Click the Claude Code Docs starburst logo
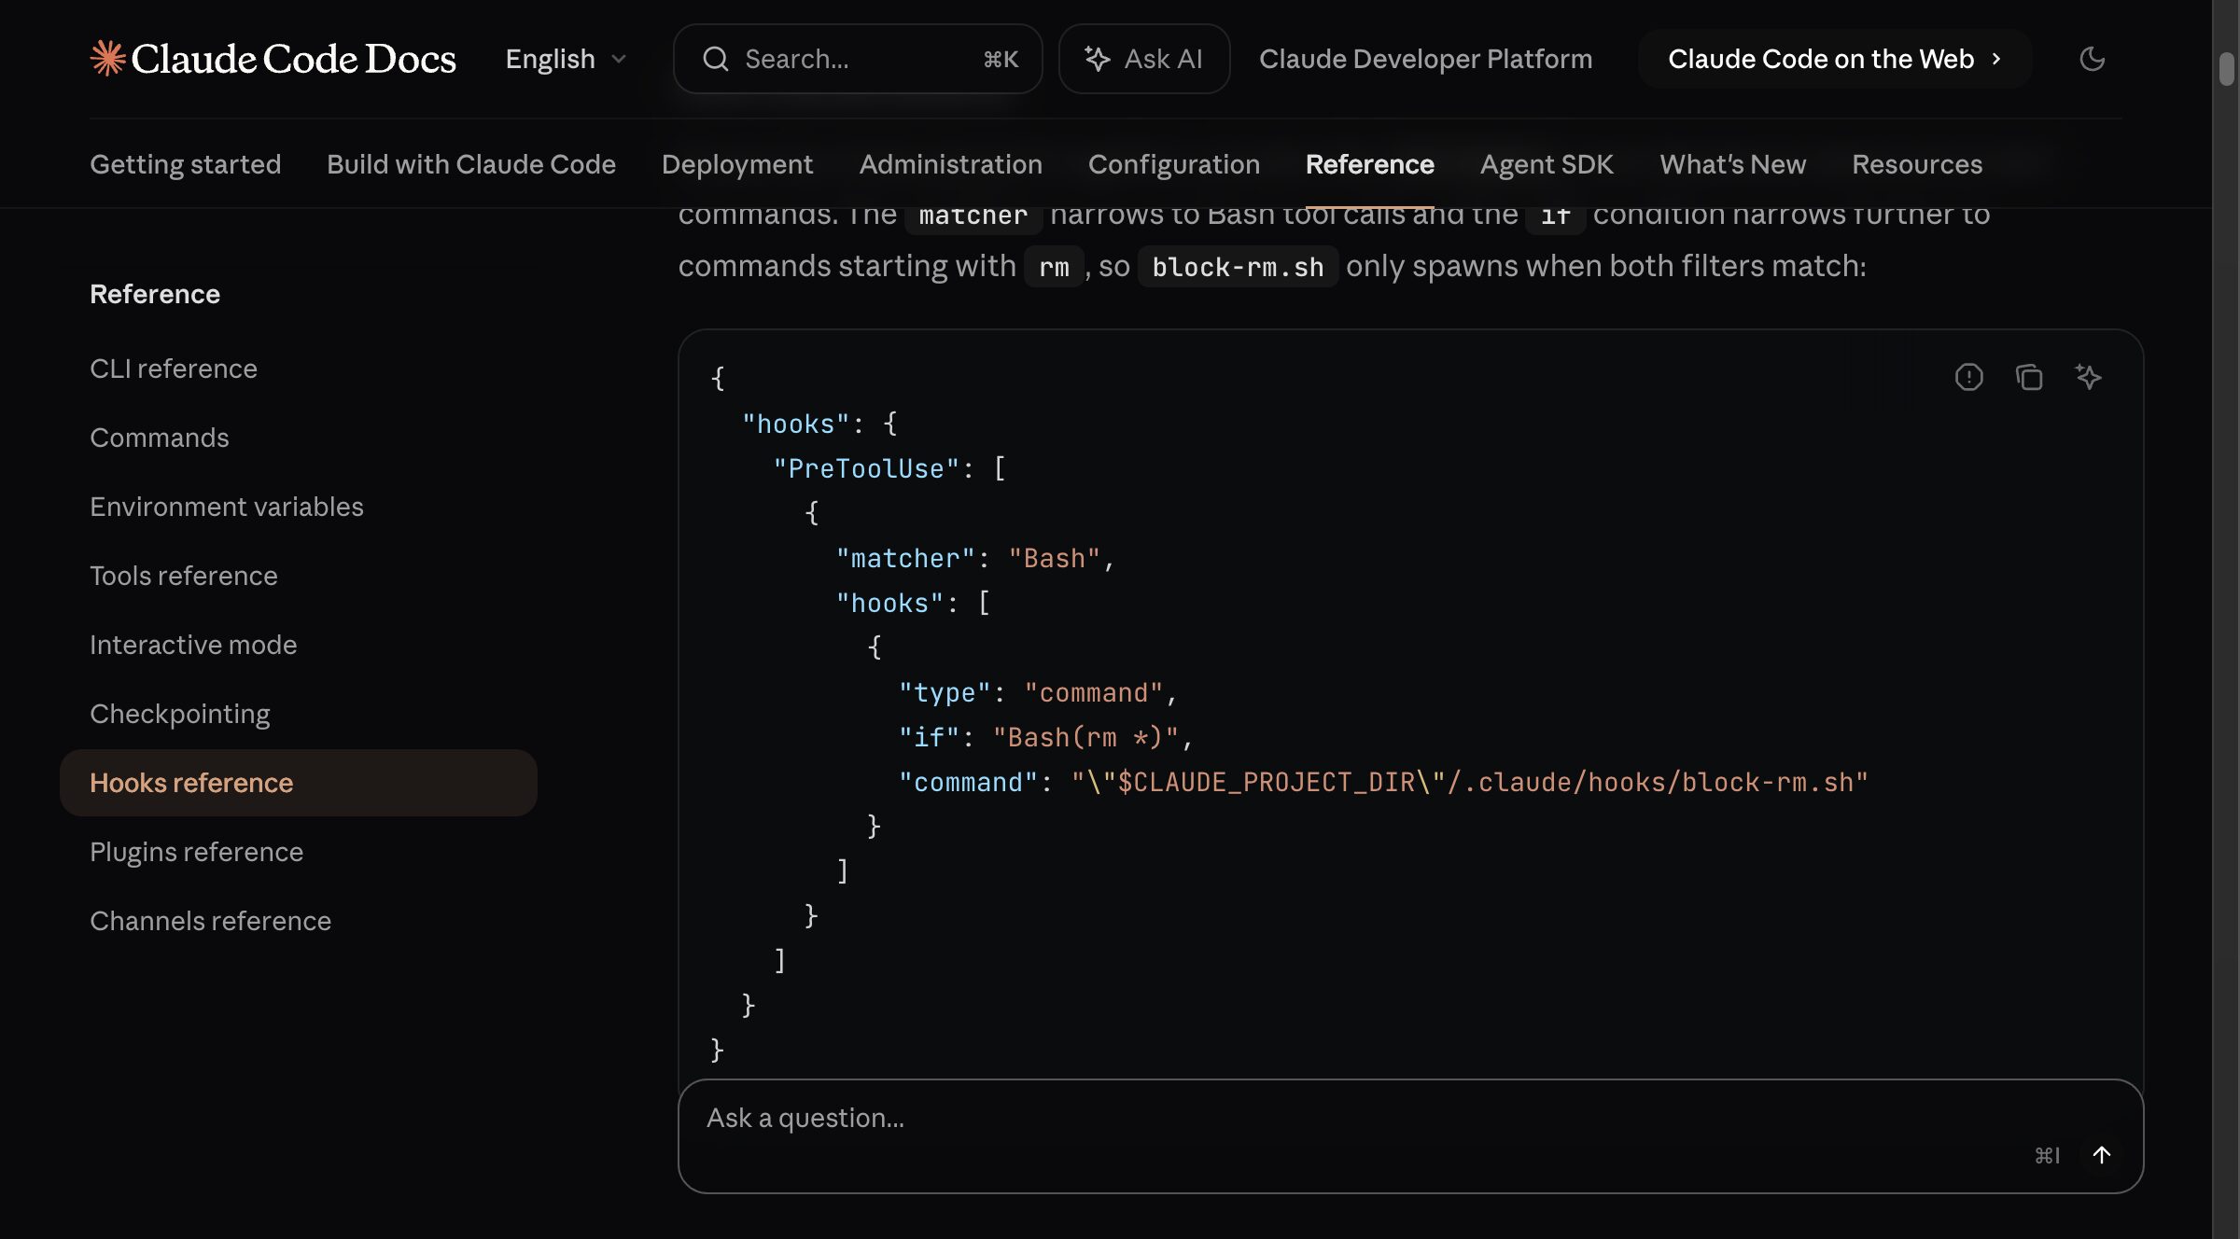2240x1239 pixels. pyautogui.click(x=108, y=58)
